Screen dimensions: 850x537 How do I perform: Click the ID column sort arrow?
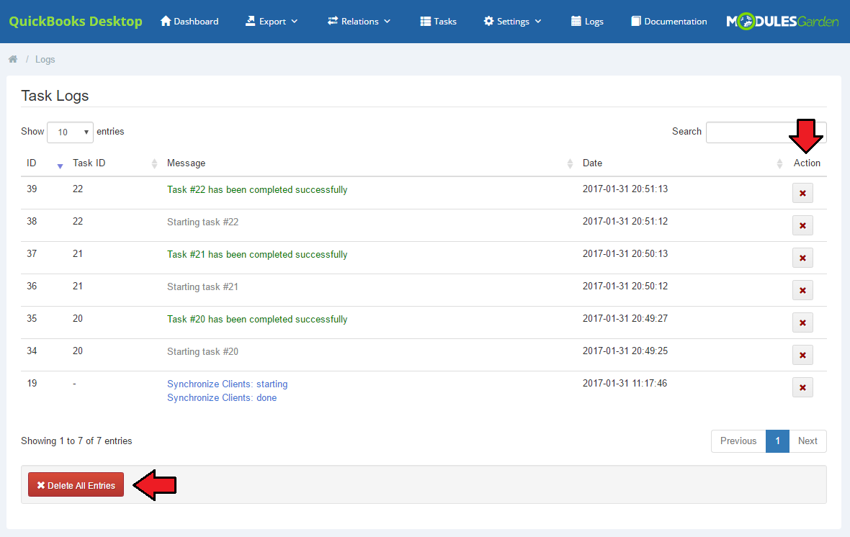coord(61,166)
